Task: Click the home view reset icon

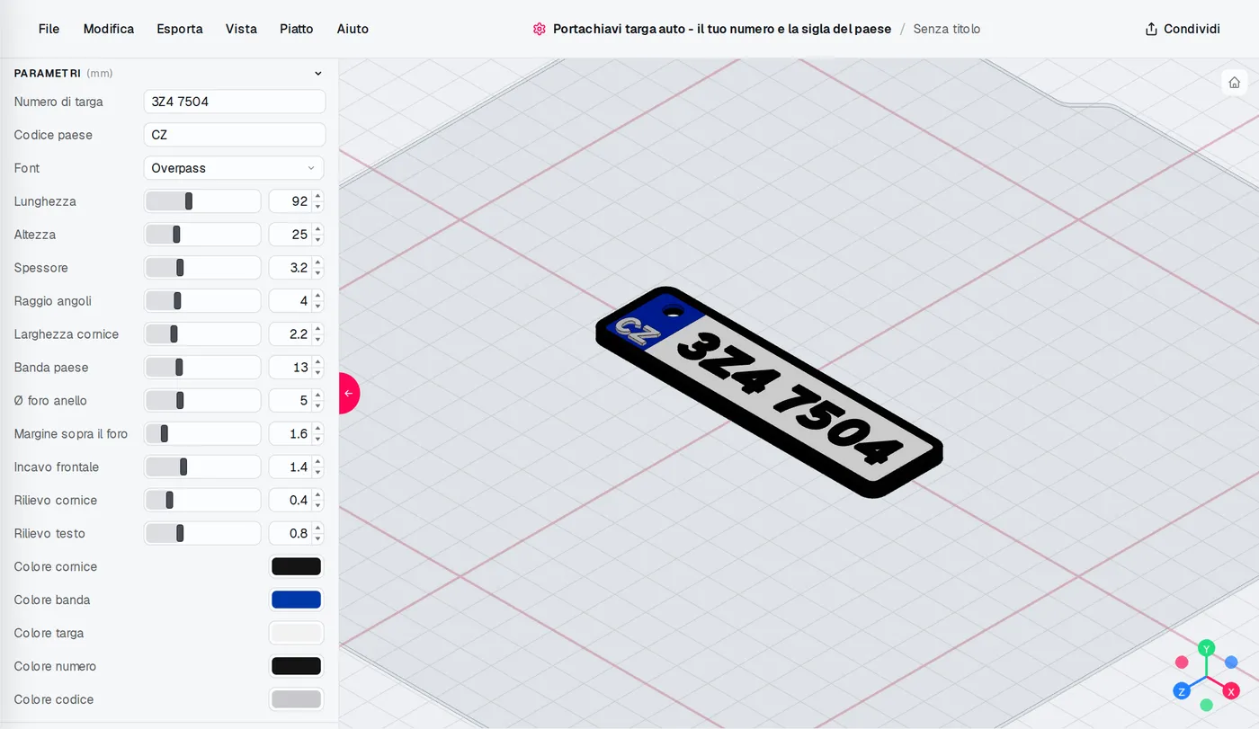Action: tap(1234, 82)
